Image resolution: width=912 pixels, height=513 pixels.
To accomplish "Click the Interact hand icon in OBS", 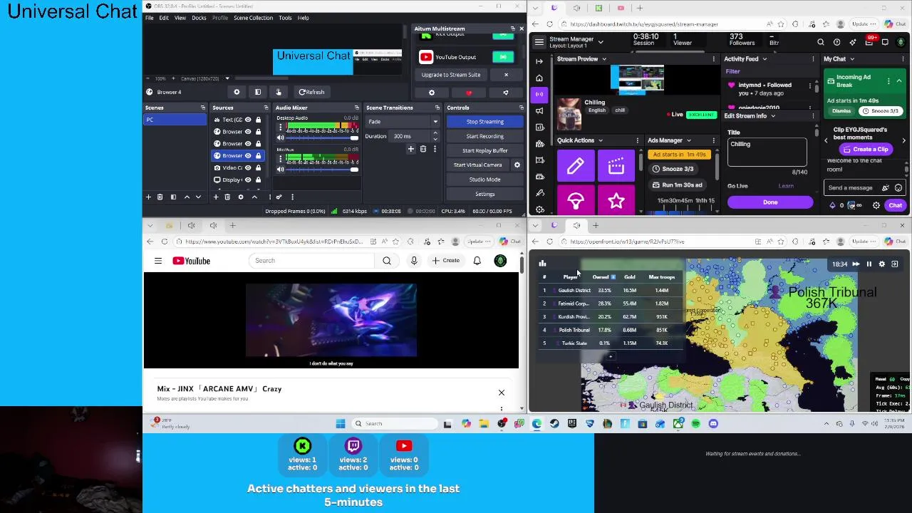I will (x=279, y=92).
